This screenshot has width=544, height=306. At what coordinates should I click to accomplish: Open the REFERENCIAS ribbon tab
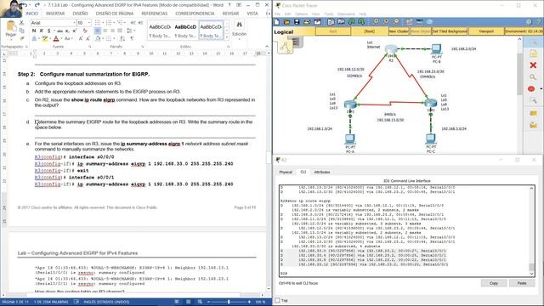[x=155, y=14]
